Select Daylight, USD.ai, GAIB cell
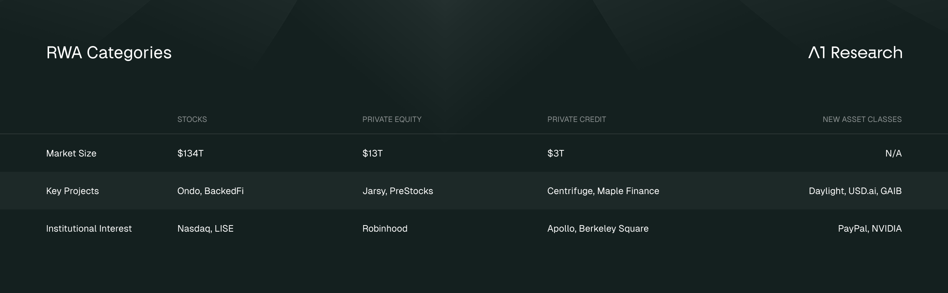Screen dimensions: 948x293 (855, 191)
